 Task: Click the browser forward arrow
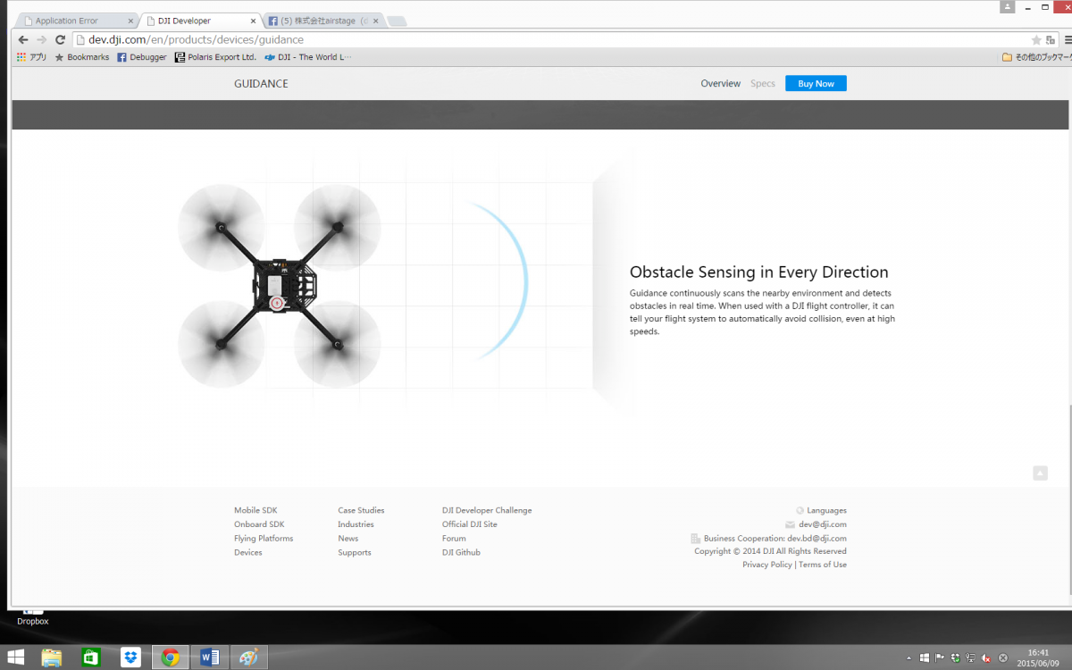42,39
